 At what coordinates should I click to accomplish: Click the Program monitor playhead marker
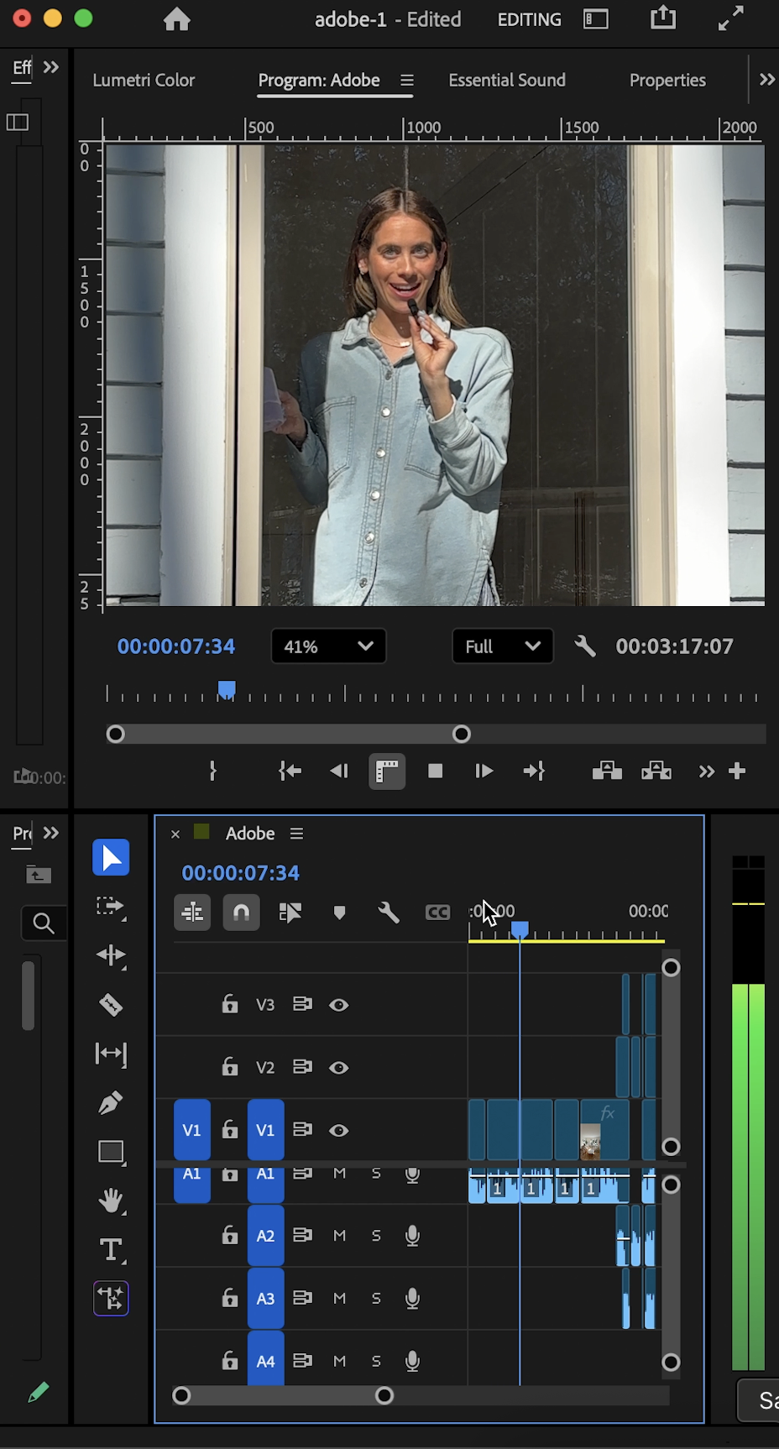pos(227,690)
